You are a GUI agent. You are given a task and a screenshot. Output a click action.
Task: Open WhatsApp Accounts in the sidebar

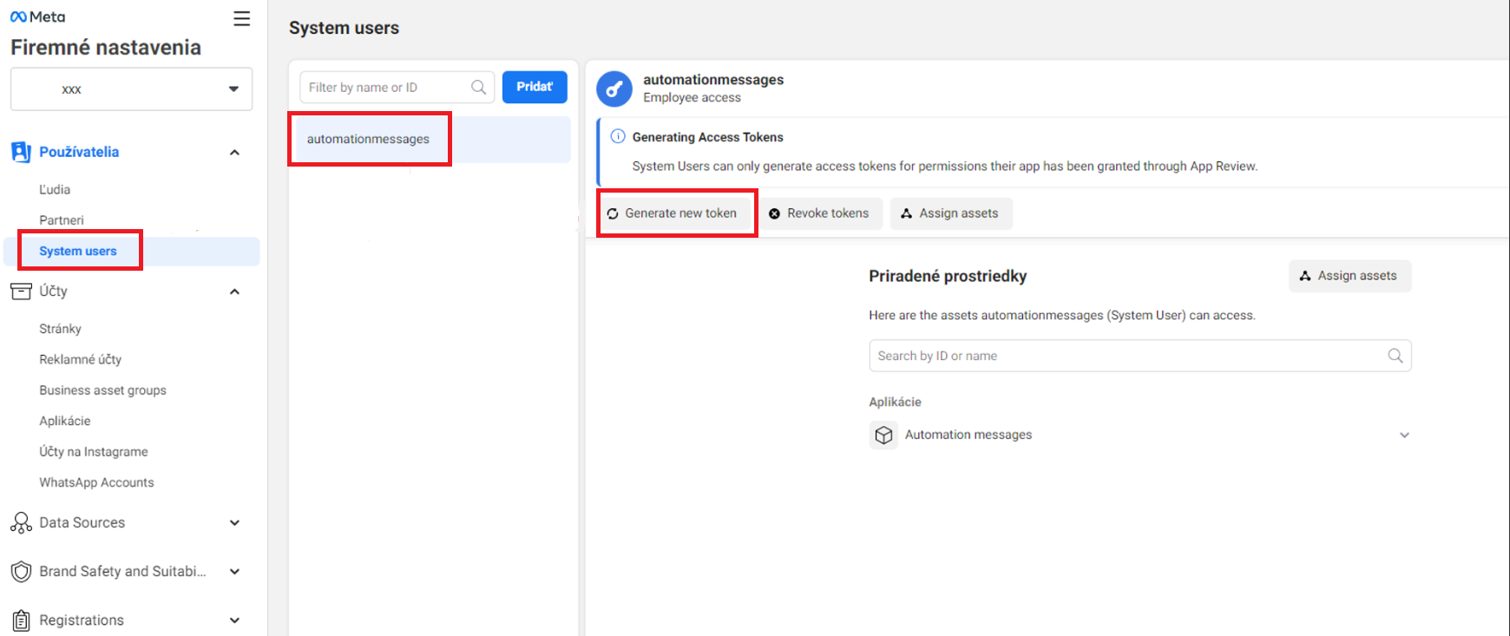96,482
